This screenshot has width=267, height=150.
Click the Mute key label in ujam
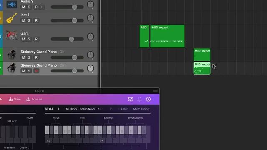[x=30, y=117]
